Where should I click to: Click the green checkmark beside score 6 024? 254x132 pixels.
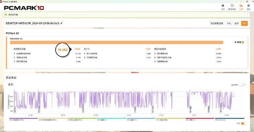[243, 42]
